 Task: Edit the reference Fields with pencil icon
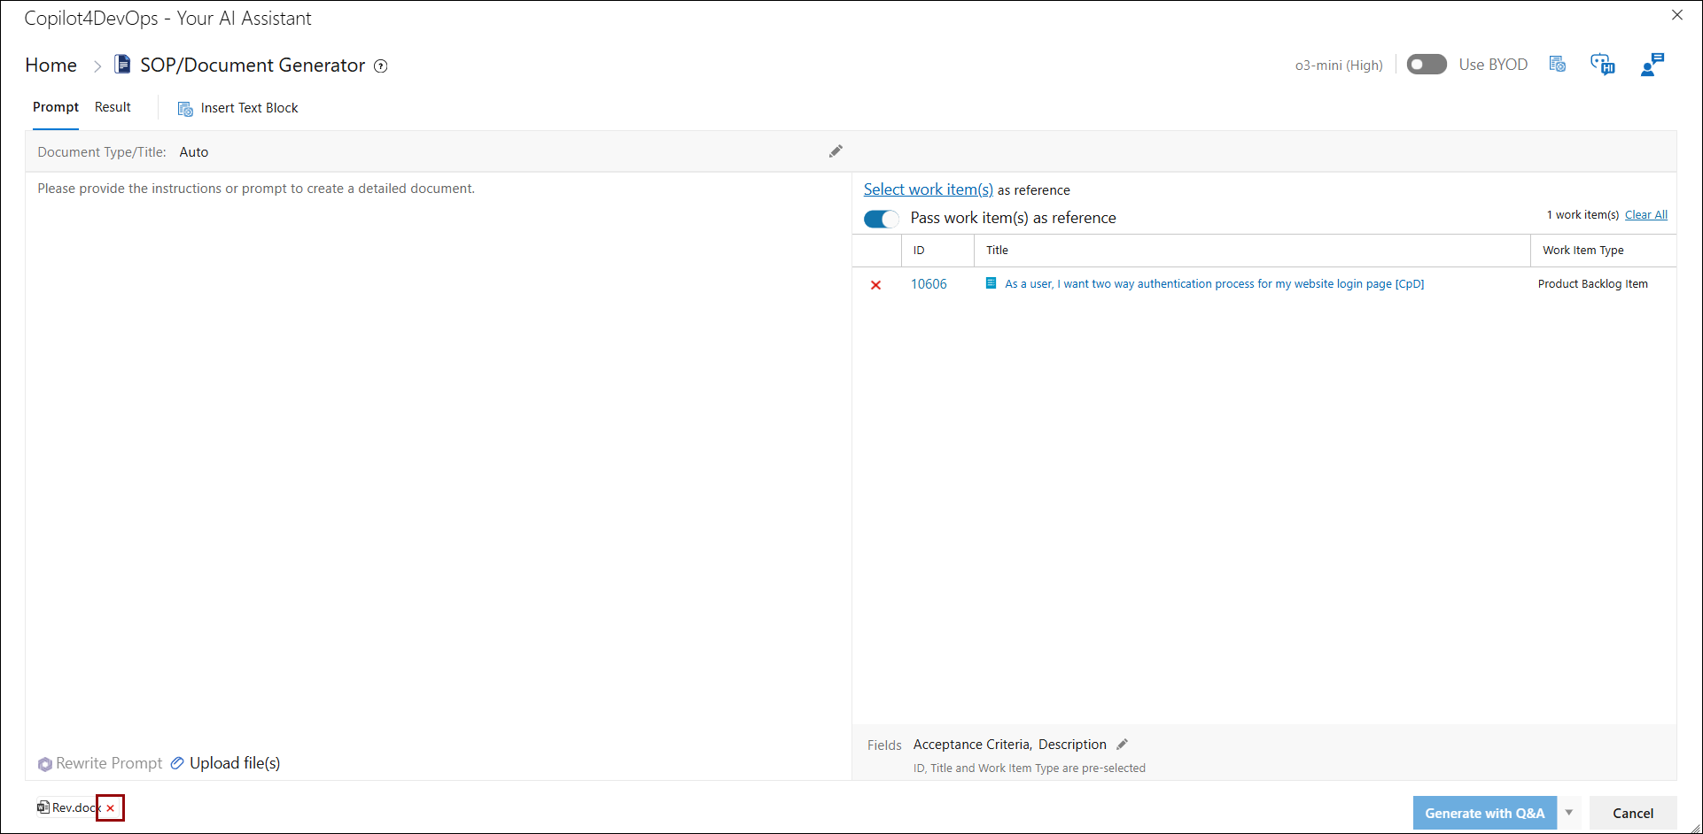pos(1122,745)
